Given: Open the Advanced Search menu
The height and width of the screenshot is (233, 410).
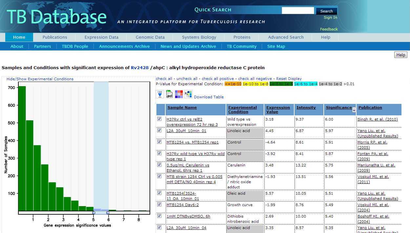Looking at the screenshot, I should coord(286,37).
